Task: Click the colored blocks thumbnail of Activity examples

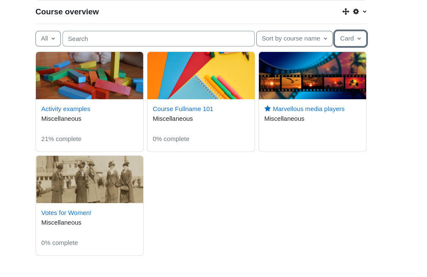Action: (90, 76)
